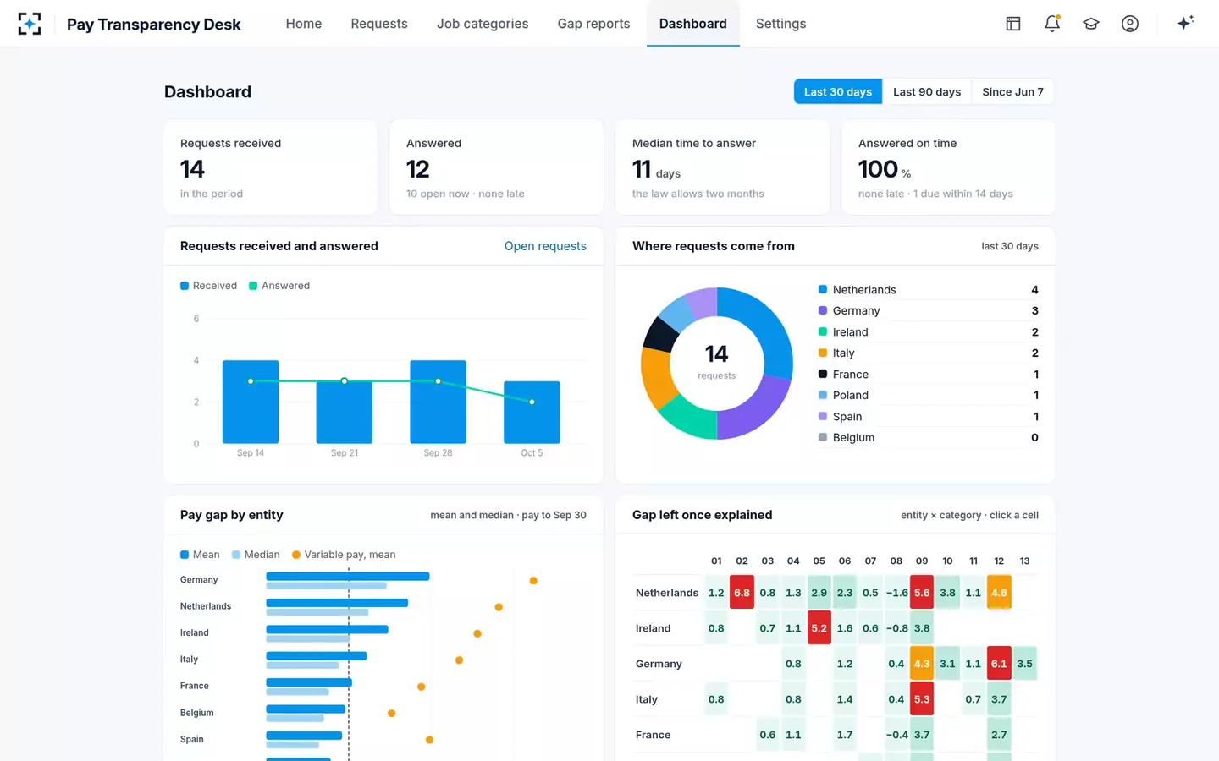
Task: Open the table layout icon in header
Action: pos(1013,24)
